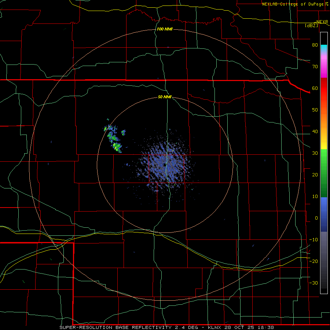Click the 40 value on reflectivity scale
This screenshot has height=330, width=330.
tap(315, 132)
